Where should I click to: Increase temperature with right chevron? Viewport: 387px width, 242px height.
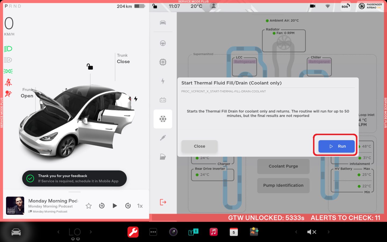click(x=91, y=232)
